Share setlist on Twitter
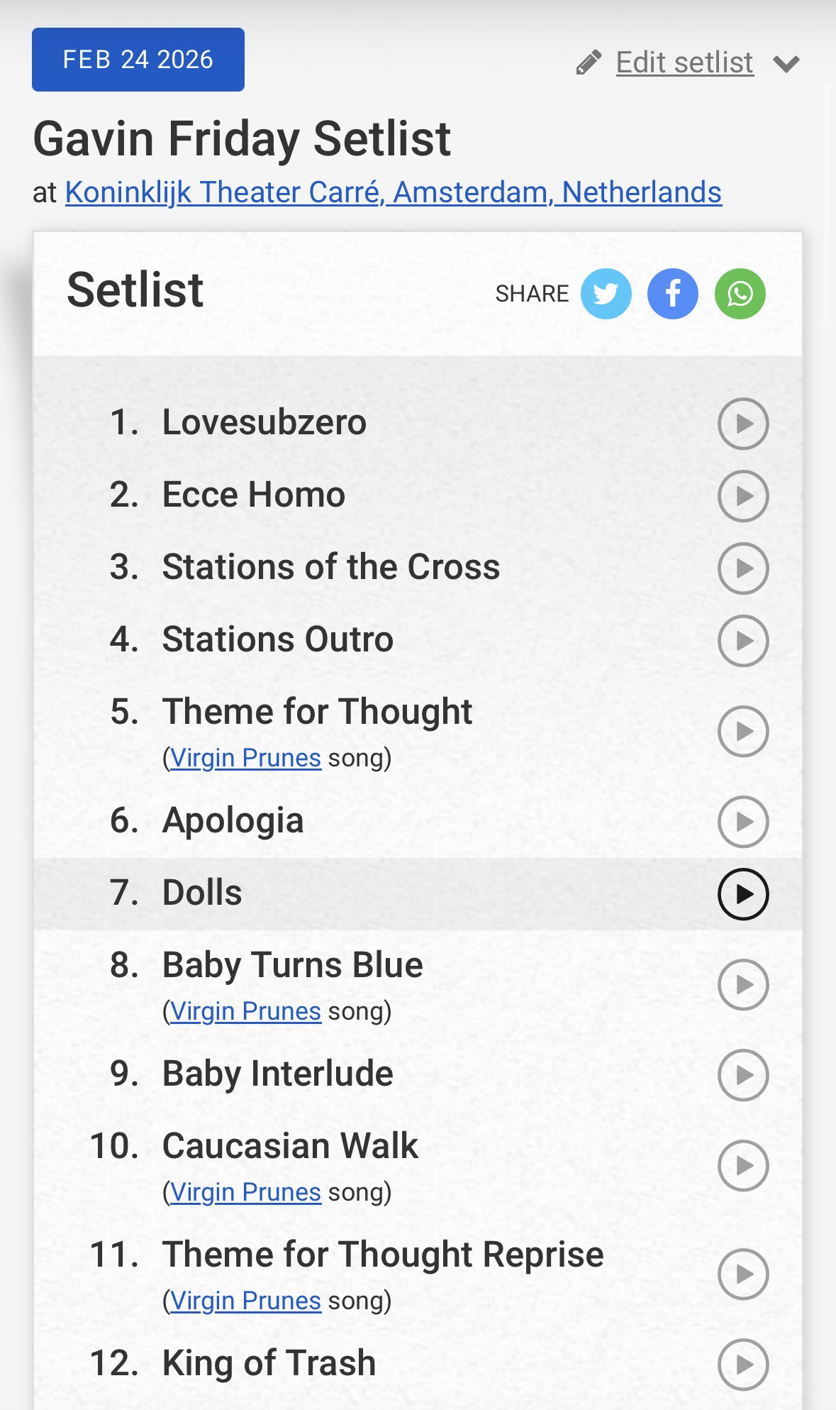 (606, 294)
